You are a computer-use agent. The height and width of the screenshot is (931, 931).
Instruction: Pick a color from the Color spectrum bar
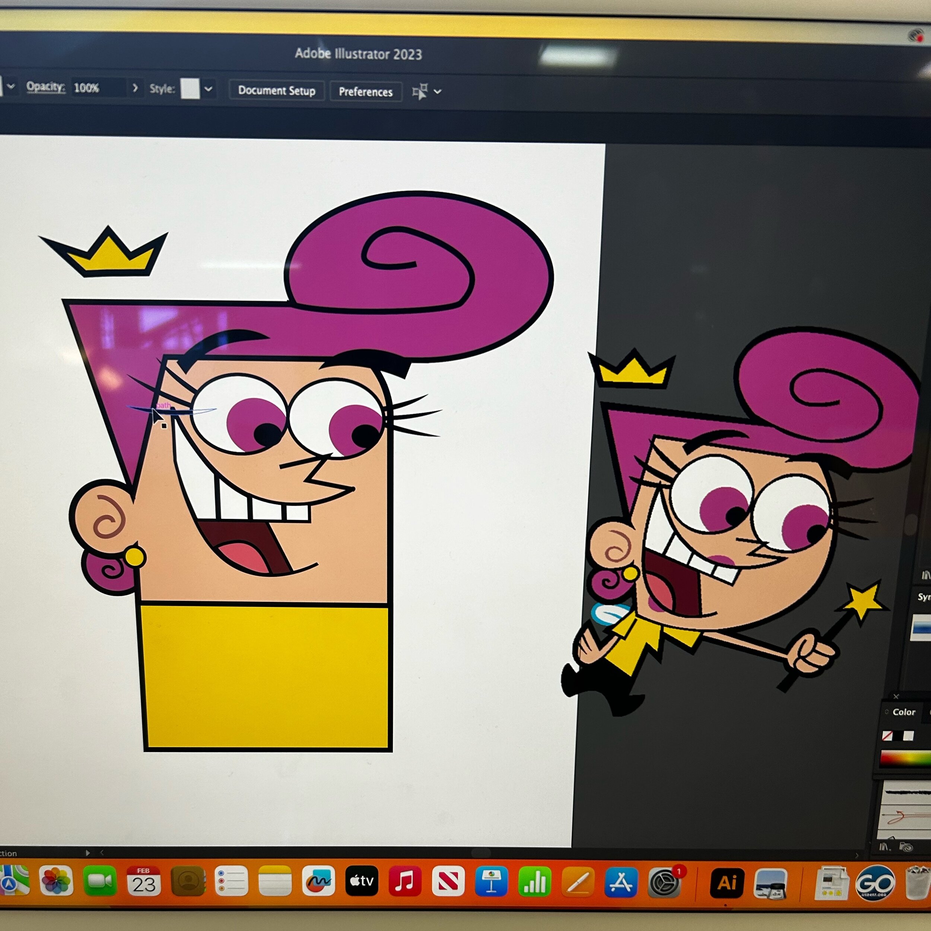click(905, 759)
